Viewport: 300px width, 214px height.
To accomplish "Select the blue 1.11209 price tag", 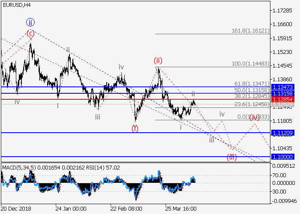I will coord(282,133).
